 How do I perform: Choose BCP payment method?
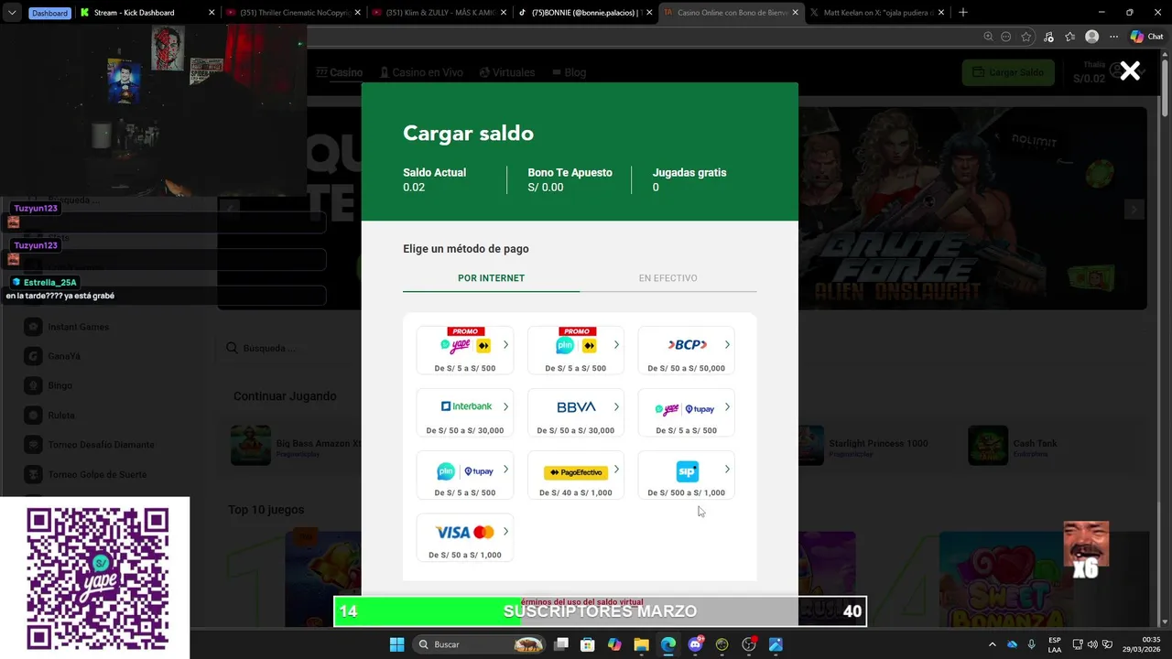point(687,351)
